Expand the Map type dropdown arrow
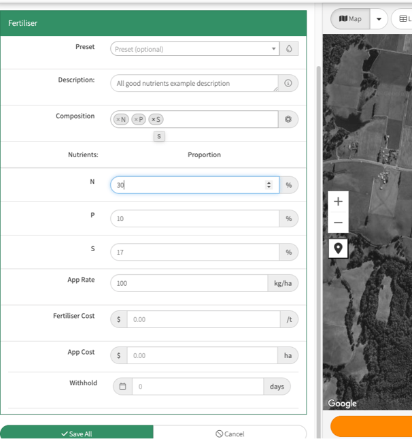Screen dimensions: 412x439 [379, 19]
